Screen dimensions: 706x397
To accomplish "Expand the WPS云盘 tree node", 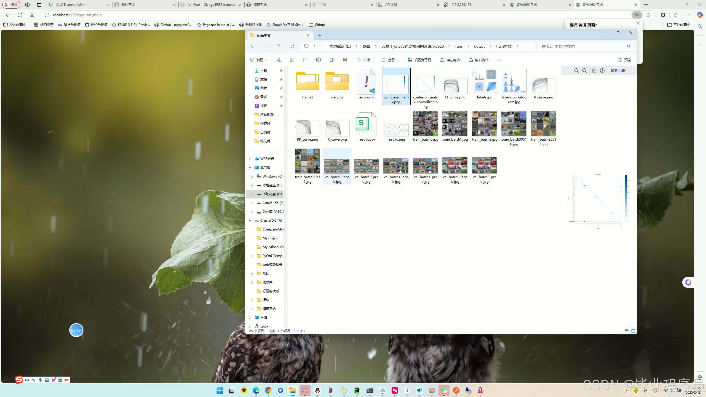I will tap(250, 159).
